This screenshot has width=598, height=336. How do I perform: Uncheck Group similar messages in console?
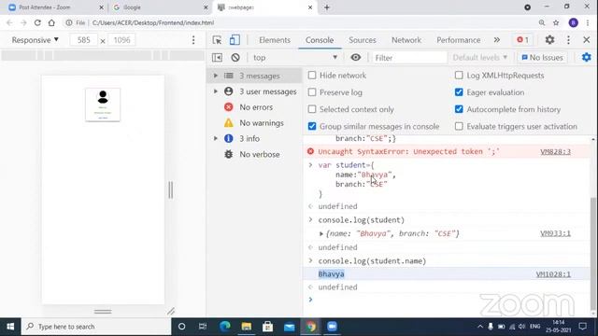pos(312,126)
